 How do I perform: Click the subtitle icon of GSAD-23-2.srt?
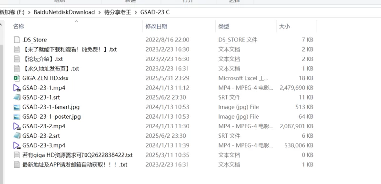point(17,136)
